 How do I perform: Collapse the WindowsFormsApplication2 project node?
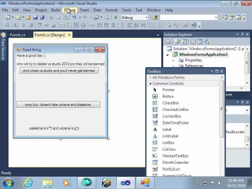click(167, 55)
